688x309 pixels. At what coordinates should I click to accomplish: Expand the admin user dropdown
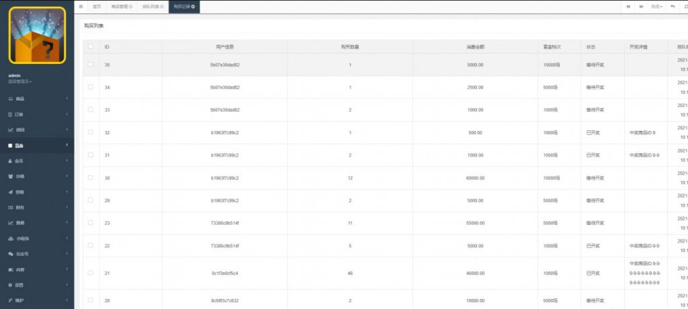(19, 81)
